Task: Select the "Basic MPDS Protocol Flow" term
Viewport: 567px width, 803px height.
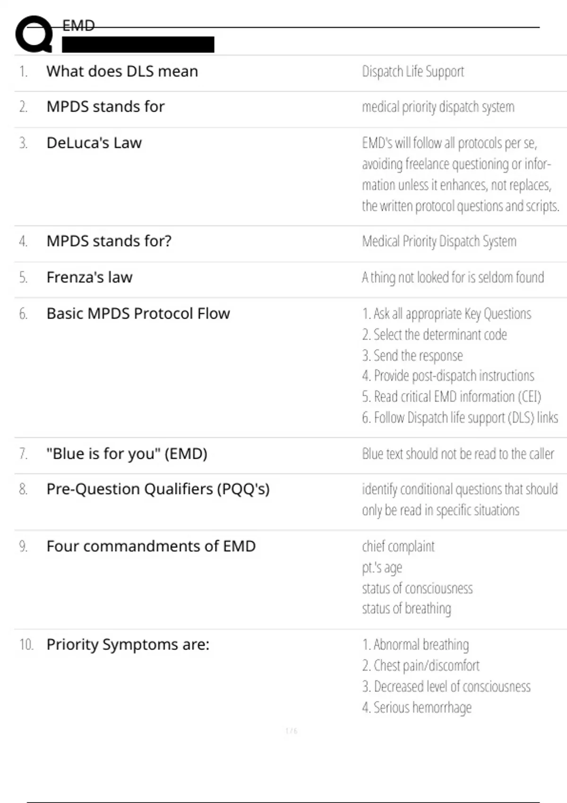Action: 138,313
